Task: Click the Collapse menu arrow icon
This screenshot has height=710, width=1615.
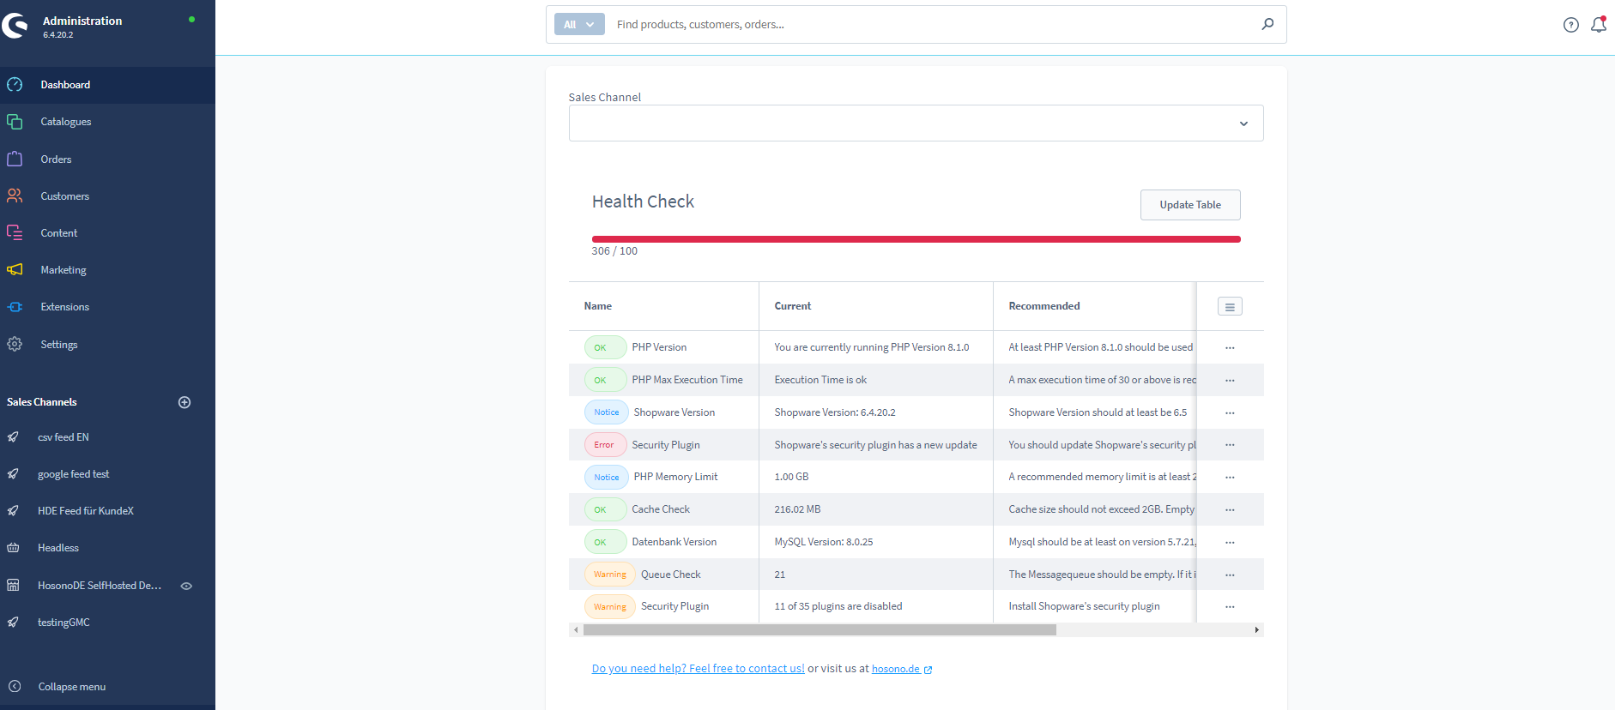Action: (15, 686)
